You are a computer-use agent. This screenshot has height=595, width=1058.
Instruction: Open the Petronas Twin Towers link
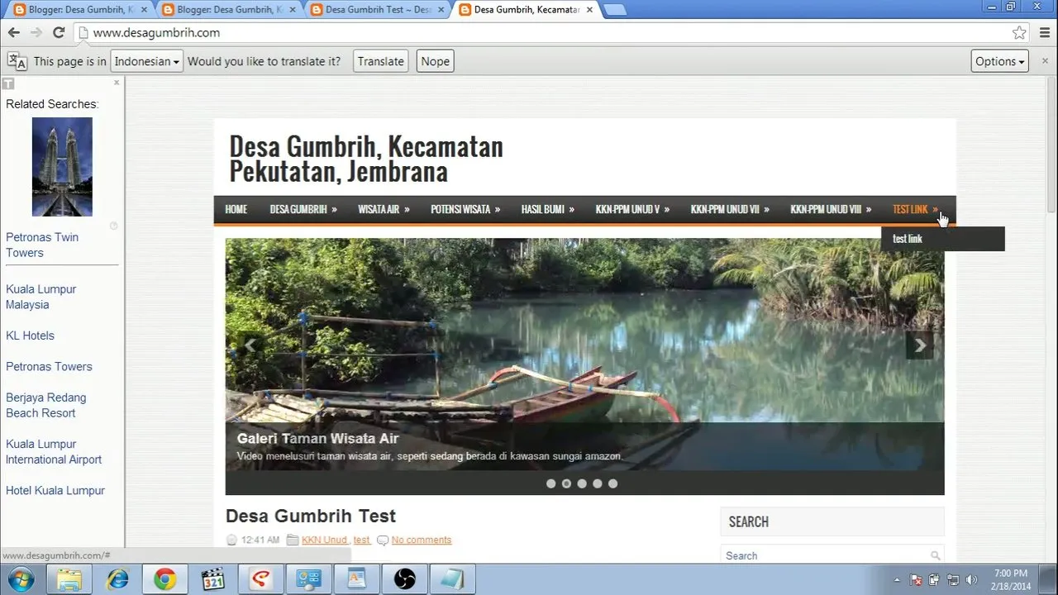coord(42,245)
